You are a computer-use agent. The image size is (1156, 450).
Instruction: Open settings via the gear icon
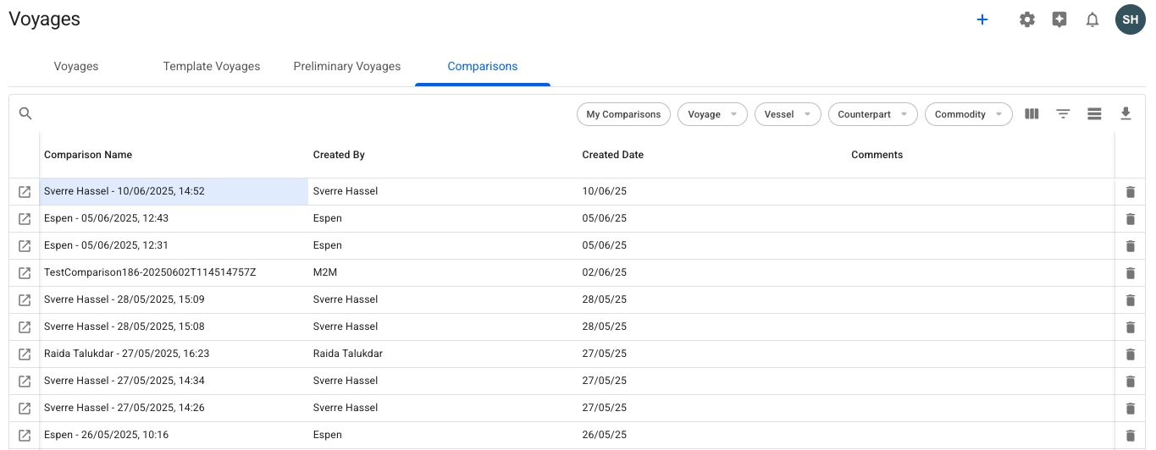tap(1027, 19)
